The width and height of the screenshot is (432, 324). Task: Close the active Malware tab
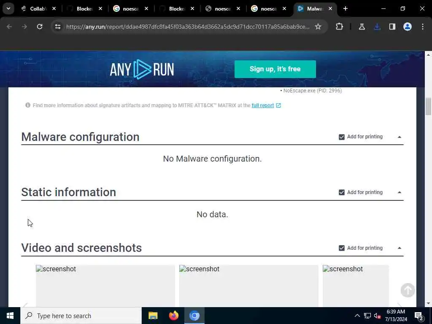[330, 9]
